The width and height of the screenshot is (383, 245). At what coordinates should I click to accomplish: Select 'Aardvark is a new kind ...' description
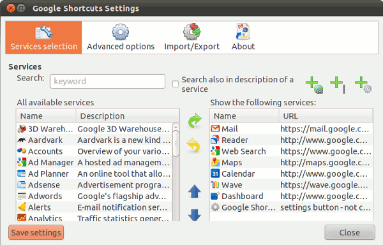point(124,140)
